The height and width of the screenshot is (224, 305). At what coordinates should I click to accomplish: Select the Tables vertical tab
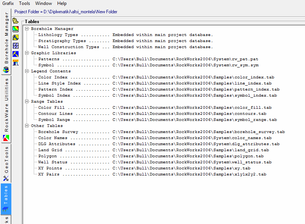coord(6,199)
